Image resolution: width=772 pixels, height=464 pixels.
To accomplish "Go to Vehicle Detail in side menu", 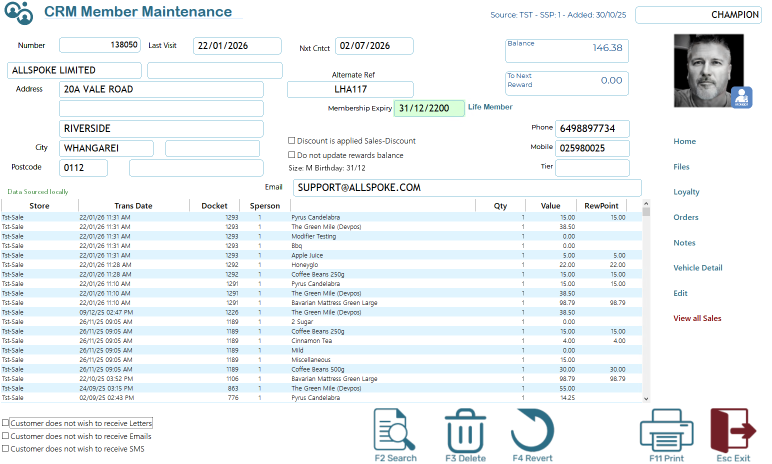I will coord(697,268).
